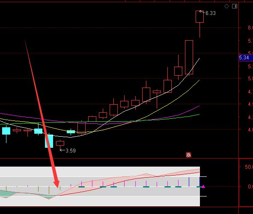
Task: Click the magenta triangle marker in indicator panel
Action: tap(203, 186)
